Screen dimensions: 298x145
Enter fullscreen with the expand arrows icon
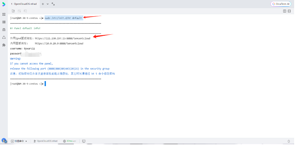(53, 4)
